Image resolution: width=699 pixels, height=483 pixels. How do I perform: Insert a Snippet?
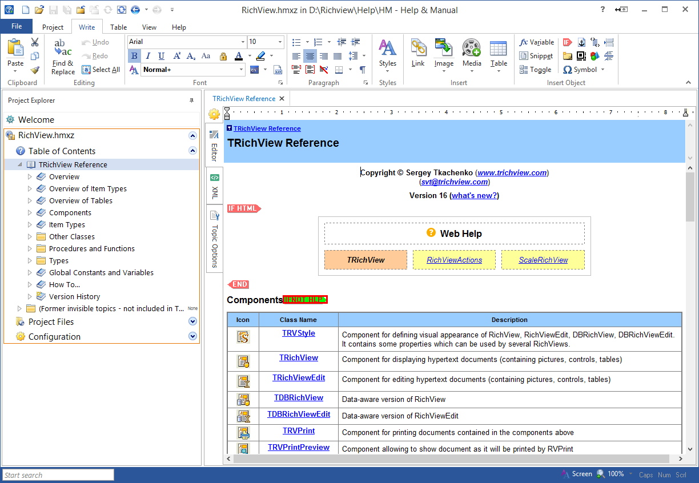536,55
